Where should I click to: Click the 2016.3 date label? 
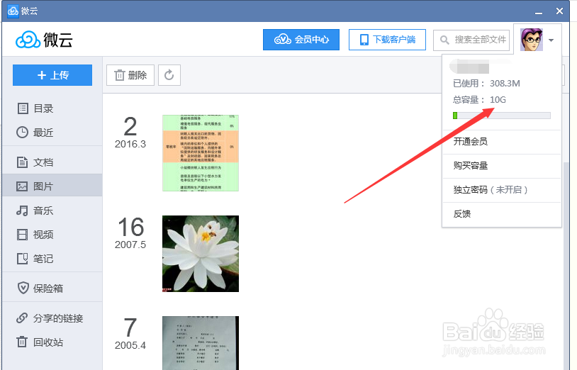(130, 144)
